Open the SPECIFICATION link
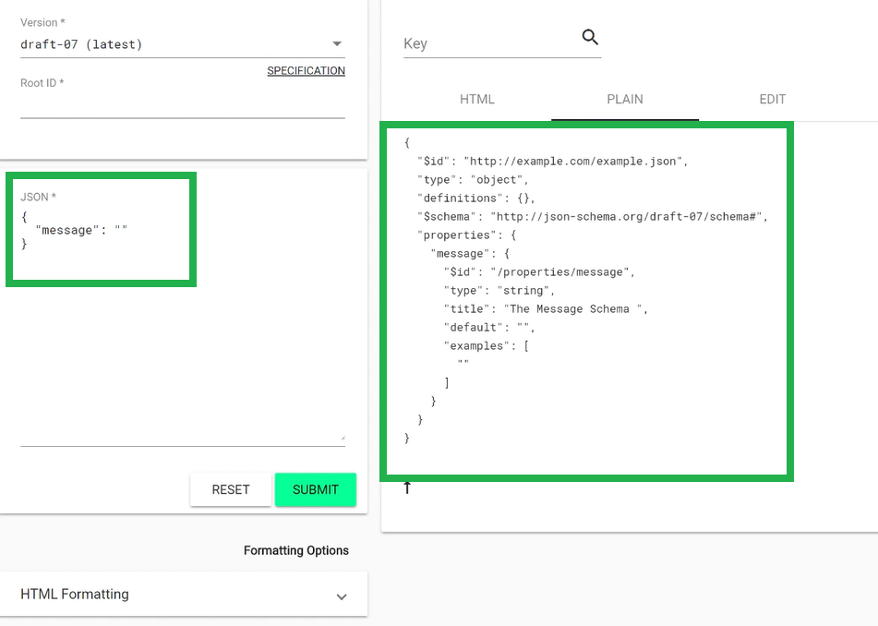Viewport: 878px width, 626px height. coord(306,71)
